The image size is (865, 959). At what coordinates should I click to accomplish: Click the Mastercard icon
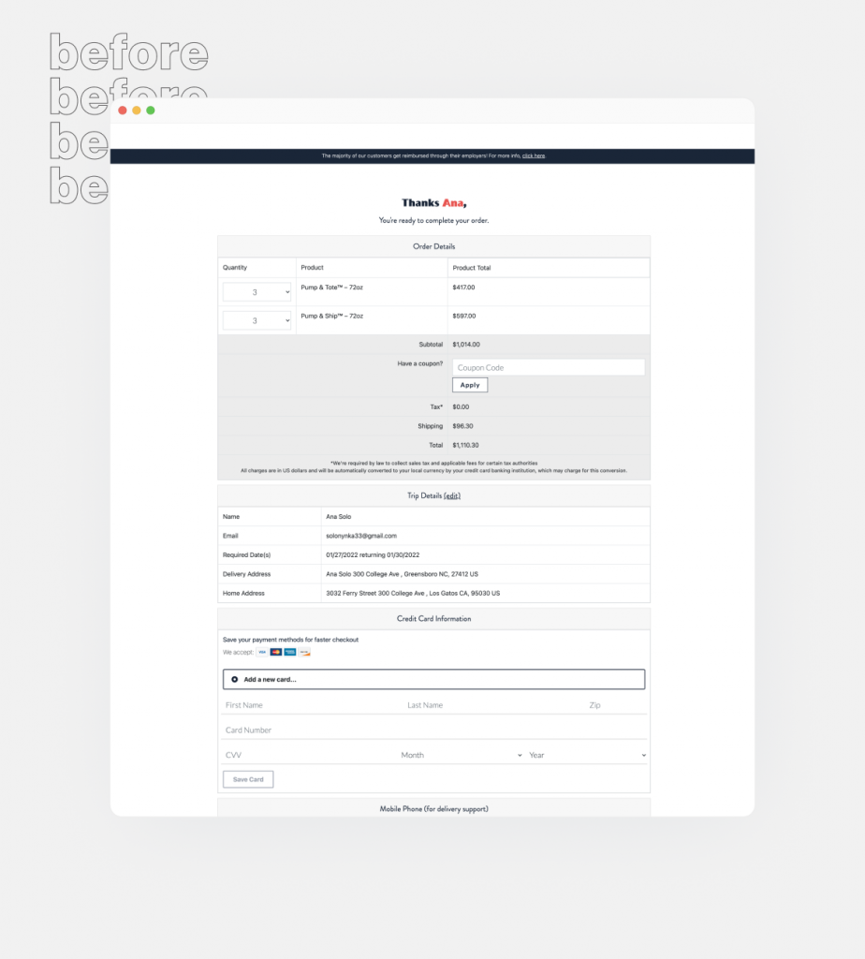coord(276,652)
